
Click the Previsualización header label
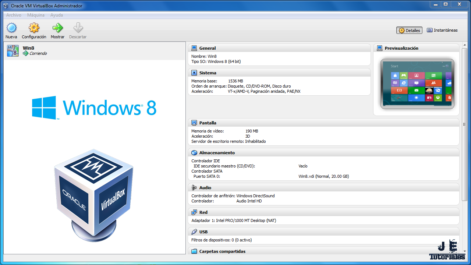[401, 48]
